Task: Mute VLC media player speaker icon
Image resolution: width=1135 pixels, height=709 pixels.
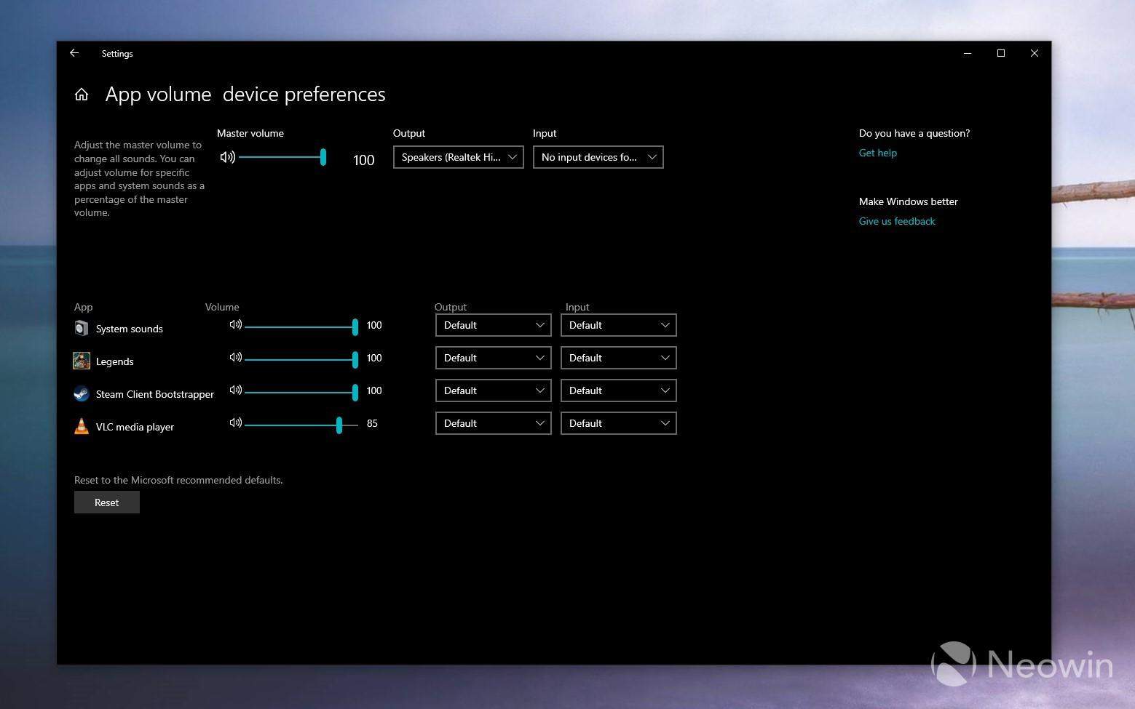Action: click(235, 423)
